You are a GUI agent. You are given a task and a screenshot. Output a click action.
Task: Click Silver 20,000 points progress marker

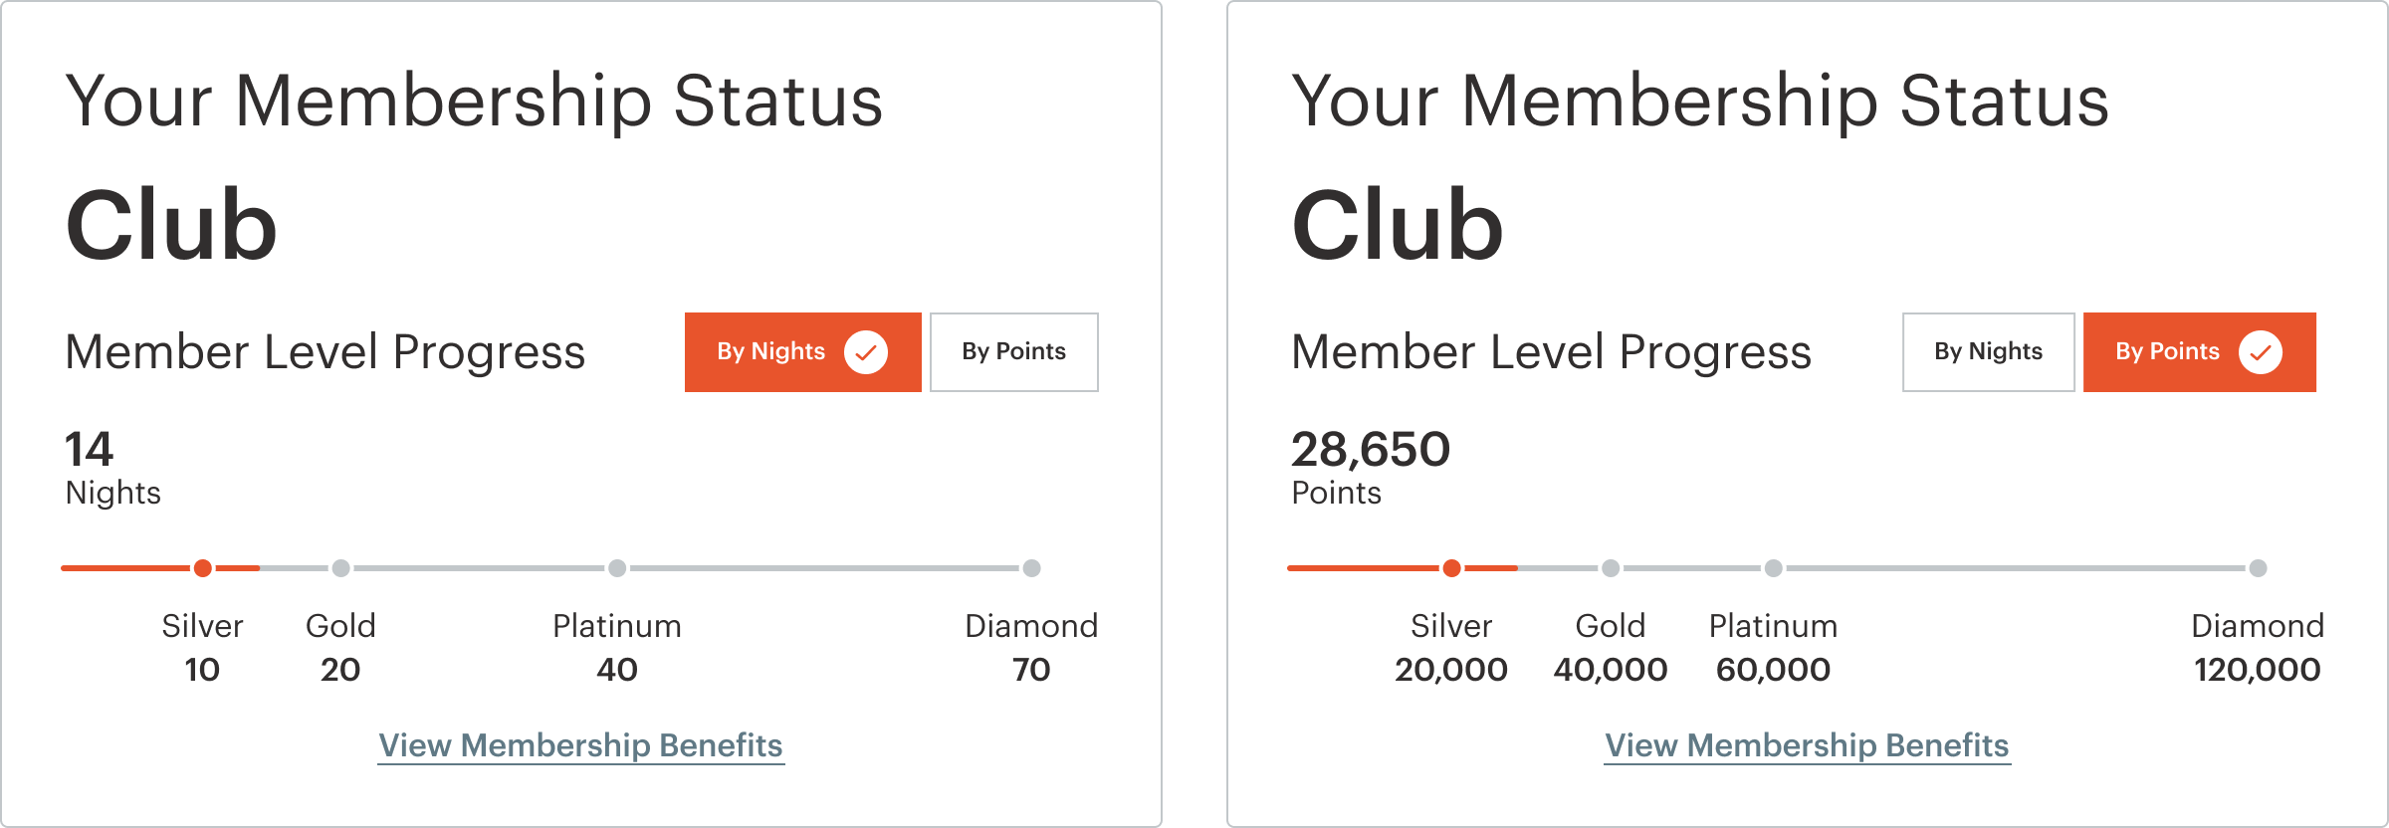(1452, 568)
